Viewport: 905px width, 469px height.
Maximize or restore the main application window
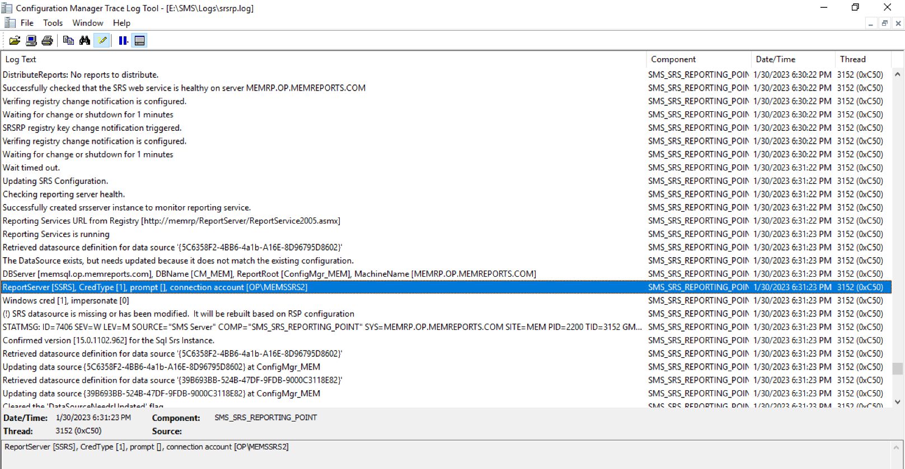coord(855,7)
